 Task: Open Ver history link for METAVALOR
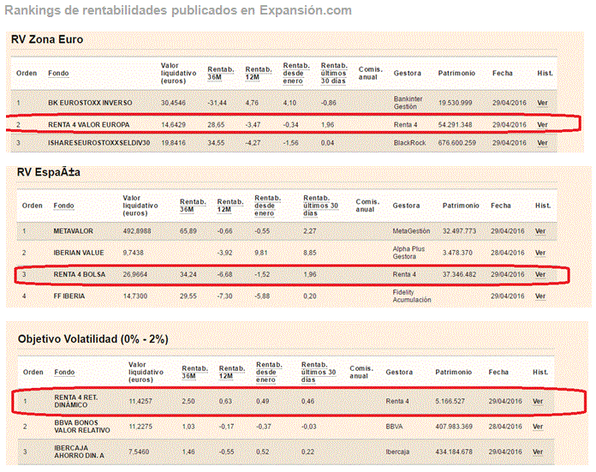[x=540, y=231]
